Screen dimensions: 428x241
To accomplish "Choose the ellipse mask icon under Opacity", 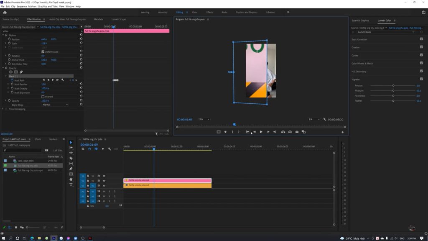I will [11, 72].
